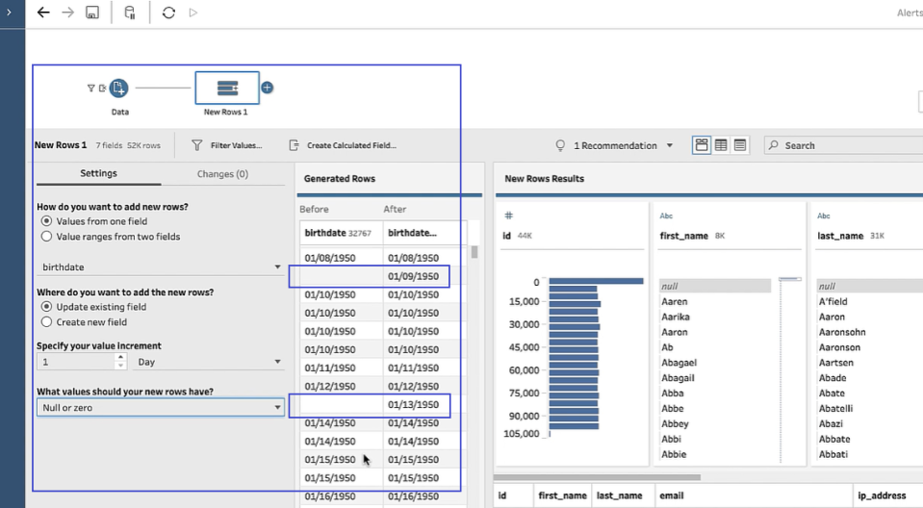The height and width of the screenshot is (508, 923).
Task: Select the top id histogram bar
Action: tap(597, 281)
